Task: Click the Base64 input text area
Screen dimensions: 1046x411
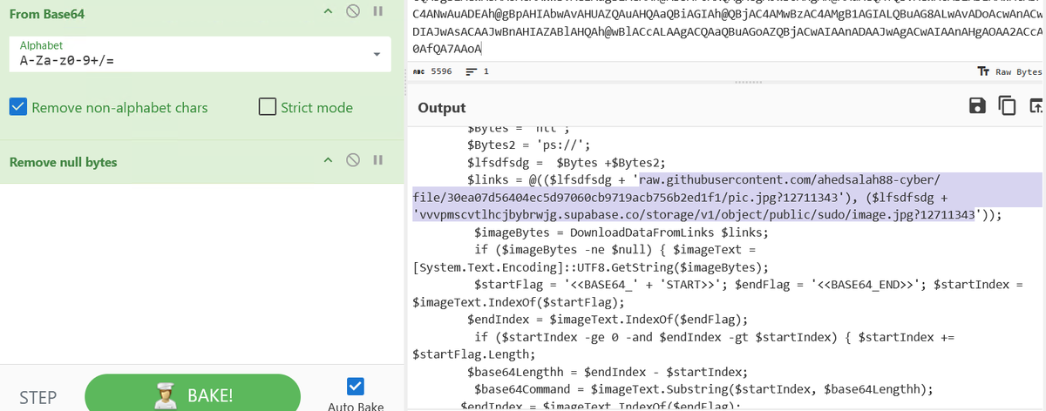Action: [726, 30]
